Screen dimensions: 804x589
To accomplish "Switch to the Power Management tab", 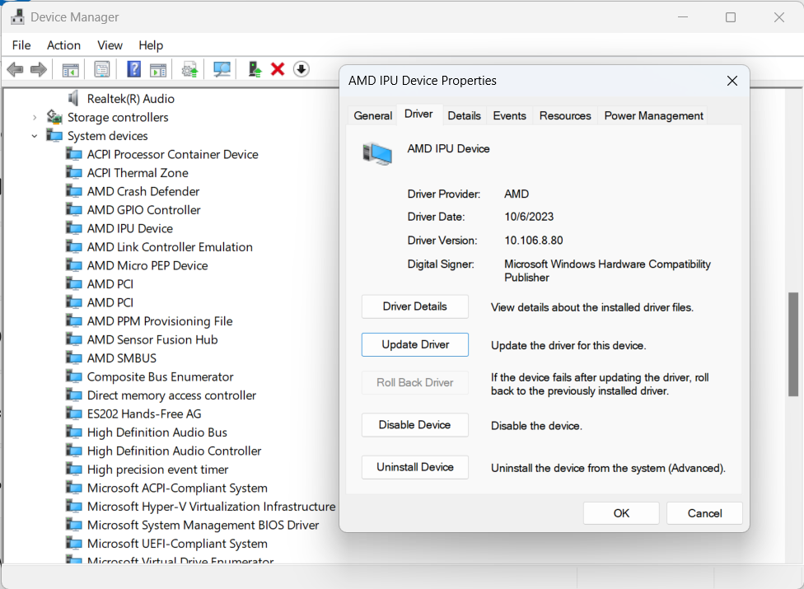I will (x=653, y=116).
